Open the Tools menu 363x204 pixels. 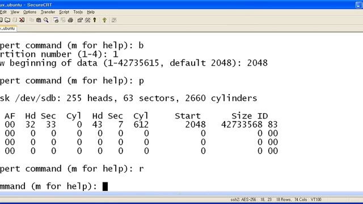click(x=78, y=12)
